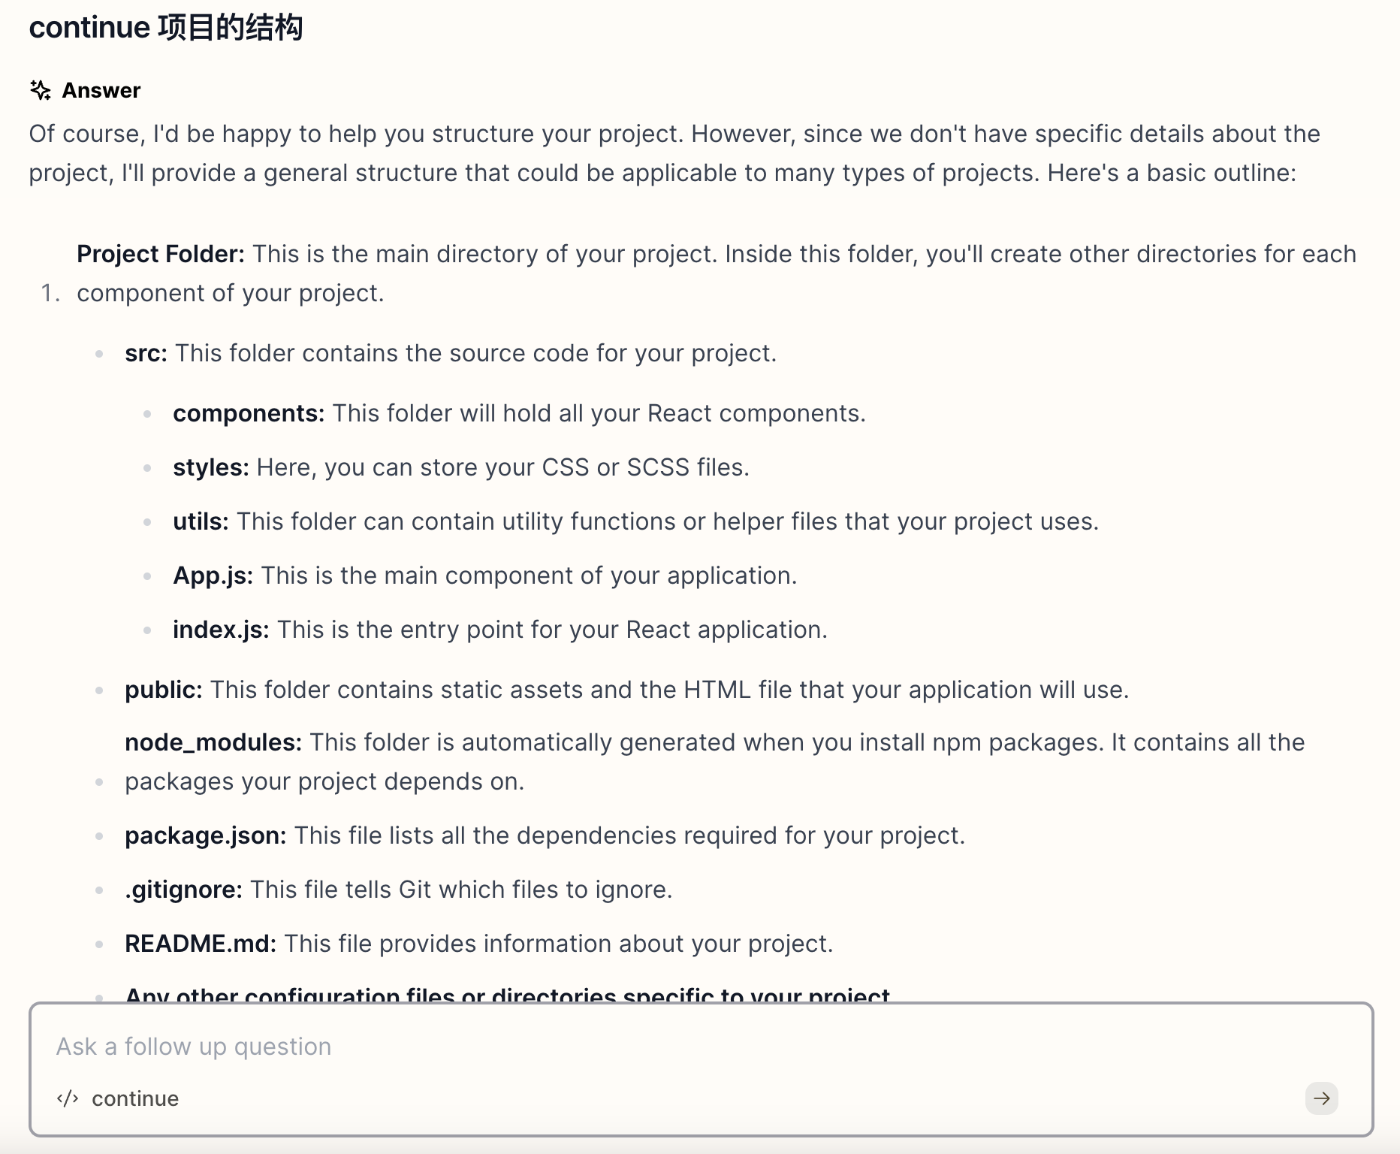Click the bold 'README.md:' list item
Viewport: 1400px width, 1154px height.
(201, 944)
